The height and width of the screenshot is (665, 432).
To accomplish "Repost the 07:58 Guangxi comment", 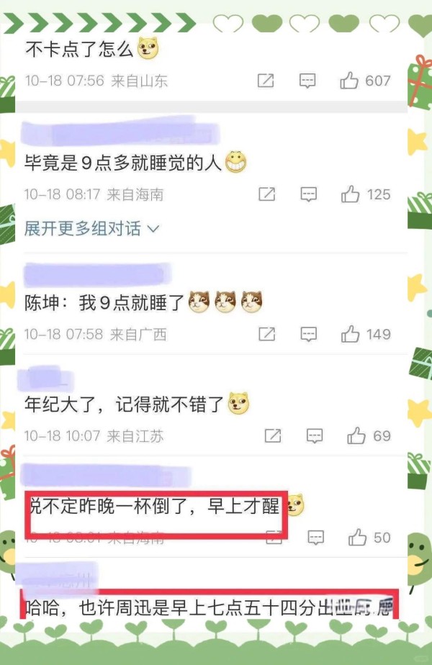I will click(267, 334).
